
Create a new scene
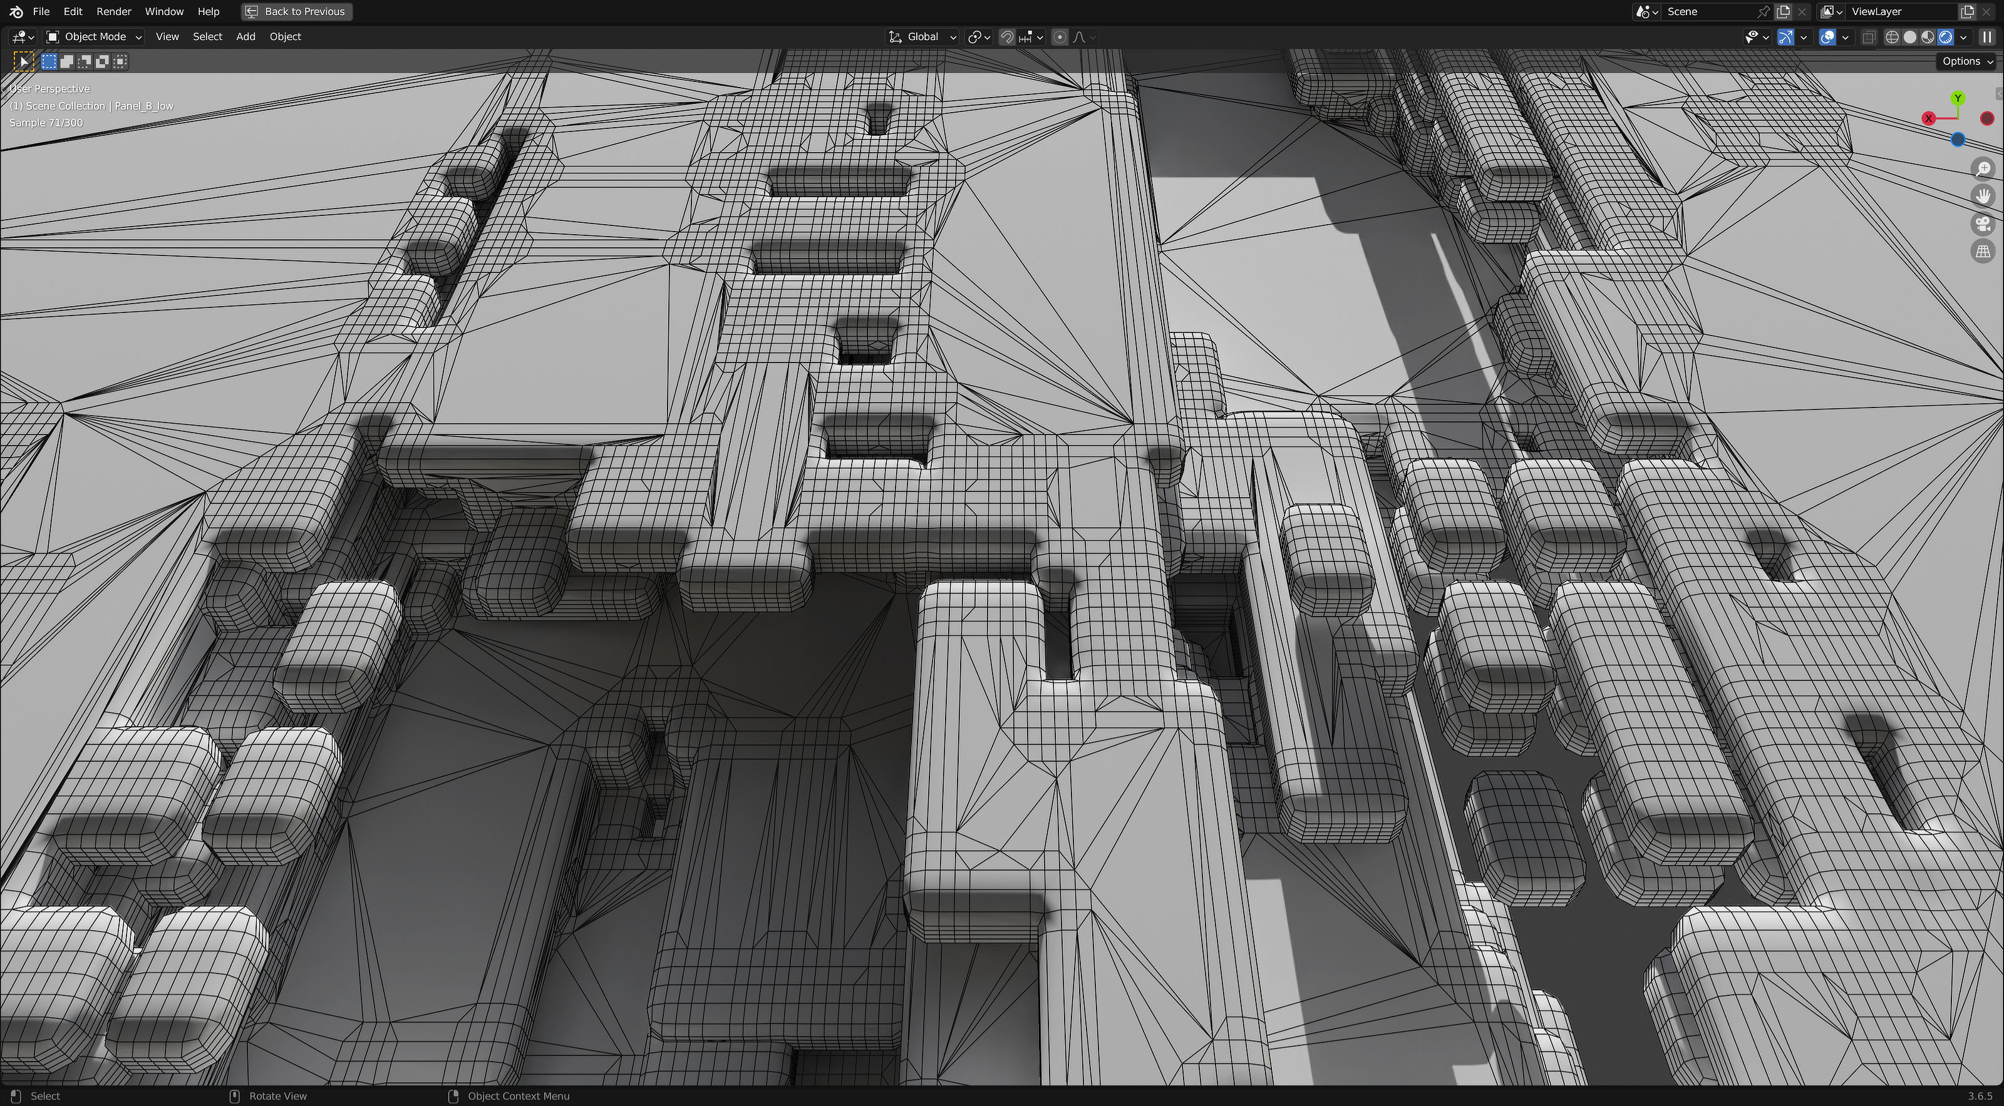coord(1783,12)
